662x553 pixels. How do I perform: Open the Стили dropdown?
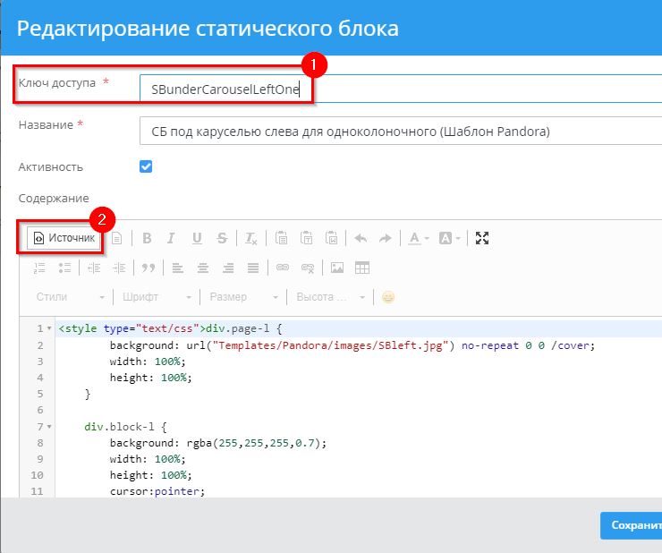click(70, 297)
